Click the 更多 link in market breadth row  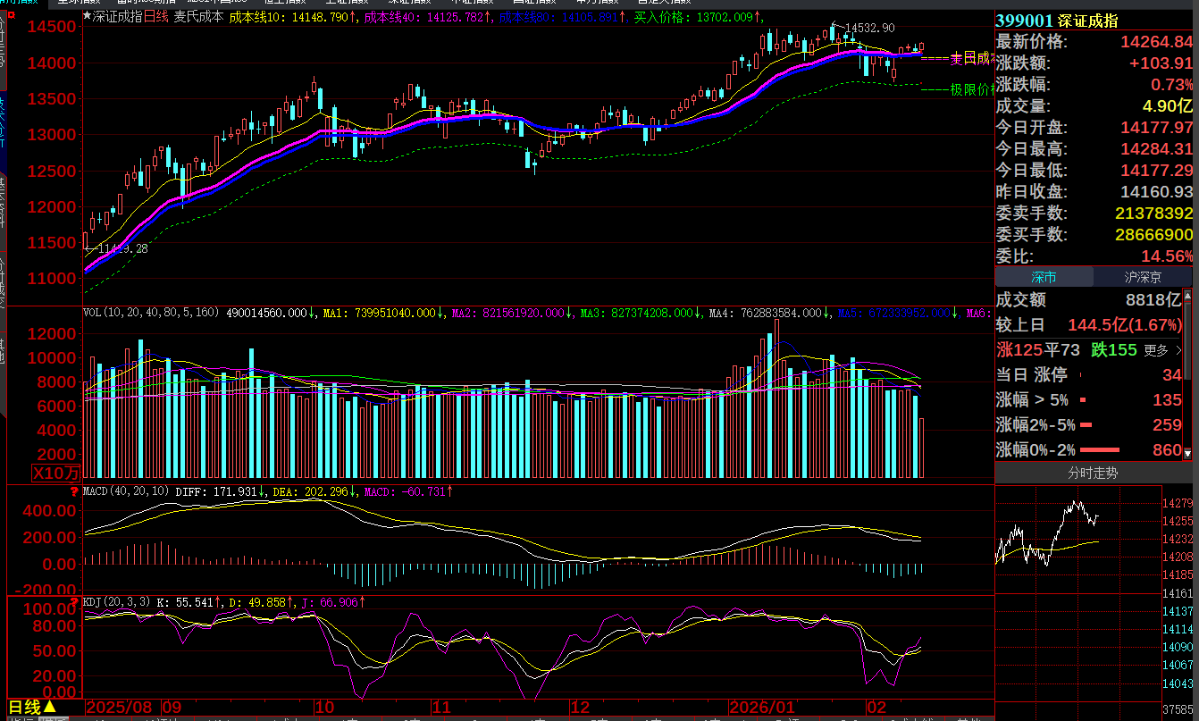coord(1162,349)
